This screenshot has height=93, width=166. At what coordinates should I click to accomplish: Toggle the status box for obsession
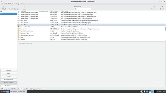(x=18, y=29)
